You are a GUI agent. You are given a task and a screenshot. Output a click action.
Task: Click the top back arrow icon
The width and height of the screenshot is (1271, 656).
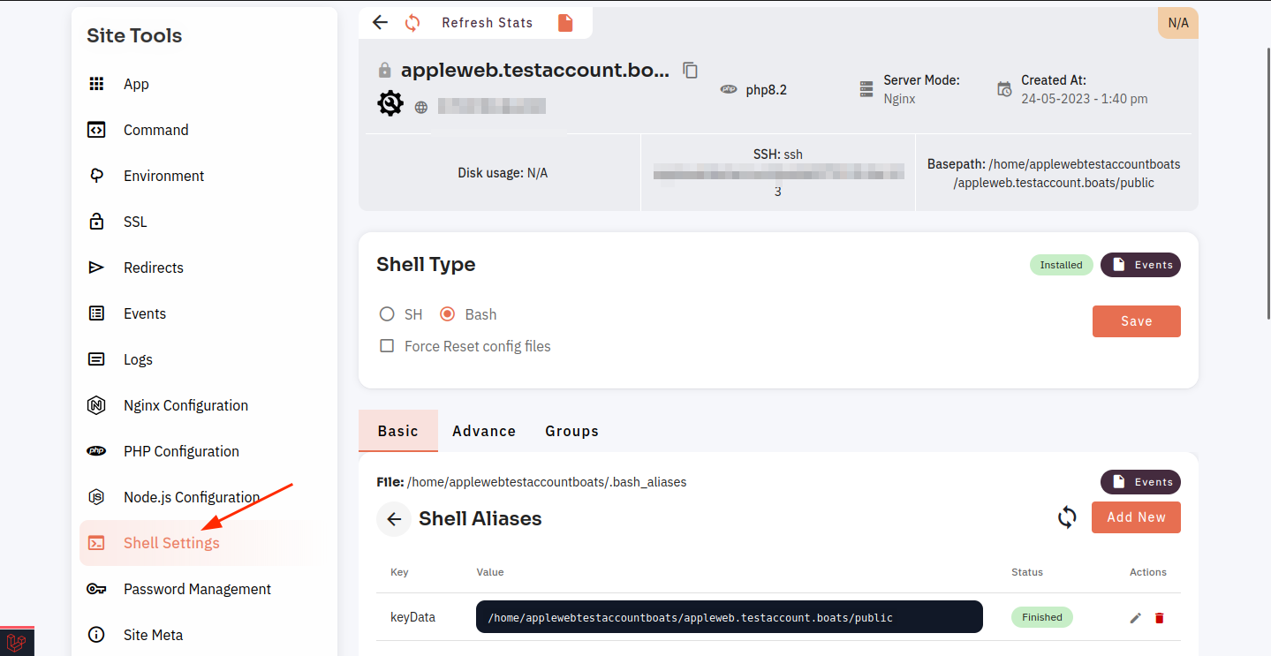[381, 22]
